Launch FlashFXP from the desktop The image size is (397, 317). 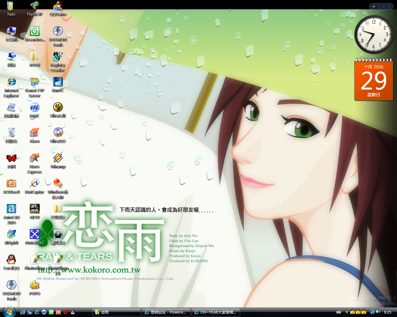point(34,9)
